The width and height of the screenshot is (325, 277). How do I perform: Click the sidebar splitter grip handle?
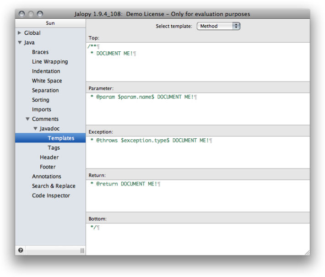tap(82, 250)
